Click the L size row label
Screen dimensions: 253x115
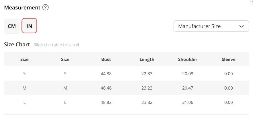[24, 102]
